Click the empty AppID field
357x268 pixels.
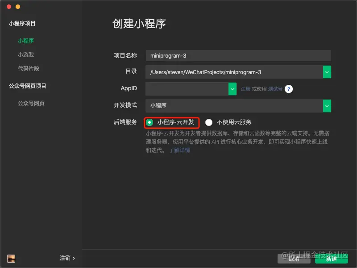(x=187, y=88)
